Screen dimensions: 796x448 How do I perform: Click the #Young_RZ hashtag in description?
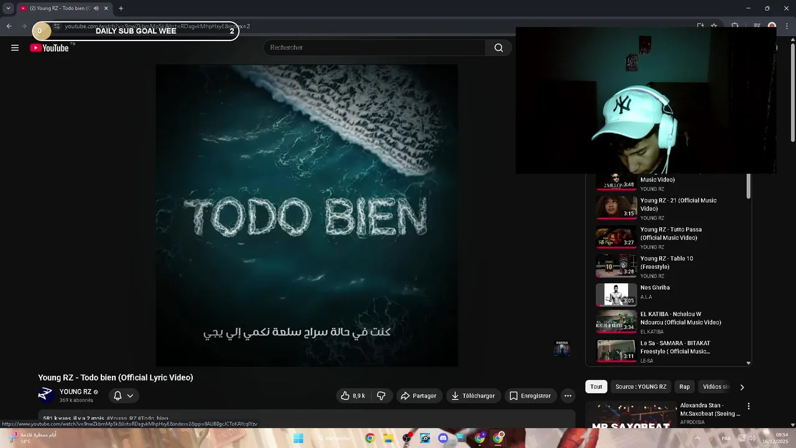point(121,419)
